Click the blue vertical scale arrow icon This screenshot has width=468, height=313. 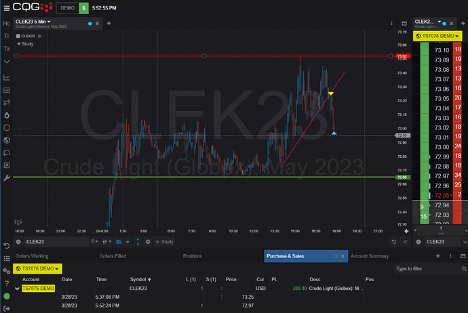click(138, 242)
